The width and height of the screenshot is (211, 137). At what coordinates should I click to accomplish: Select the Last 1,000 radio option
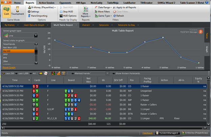tap(22, 74)
